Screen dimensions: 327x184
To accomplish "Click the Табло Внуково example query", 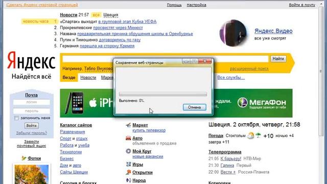I will coord(99,68).
